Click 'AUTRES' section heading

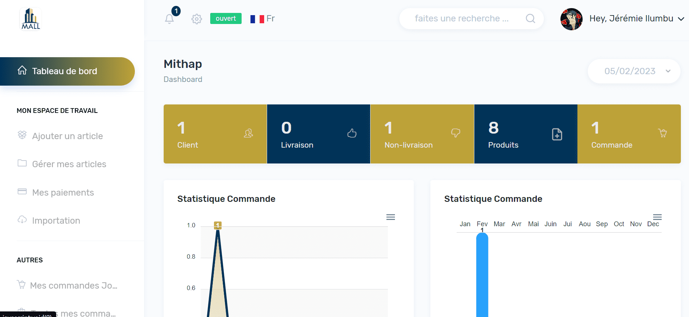tap(30, 260)
